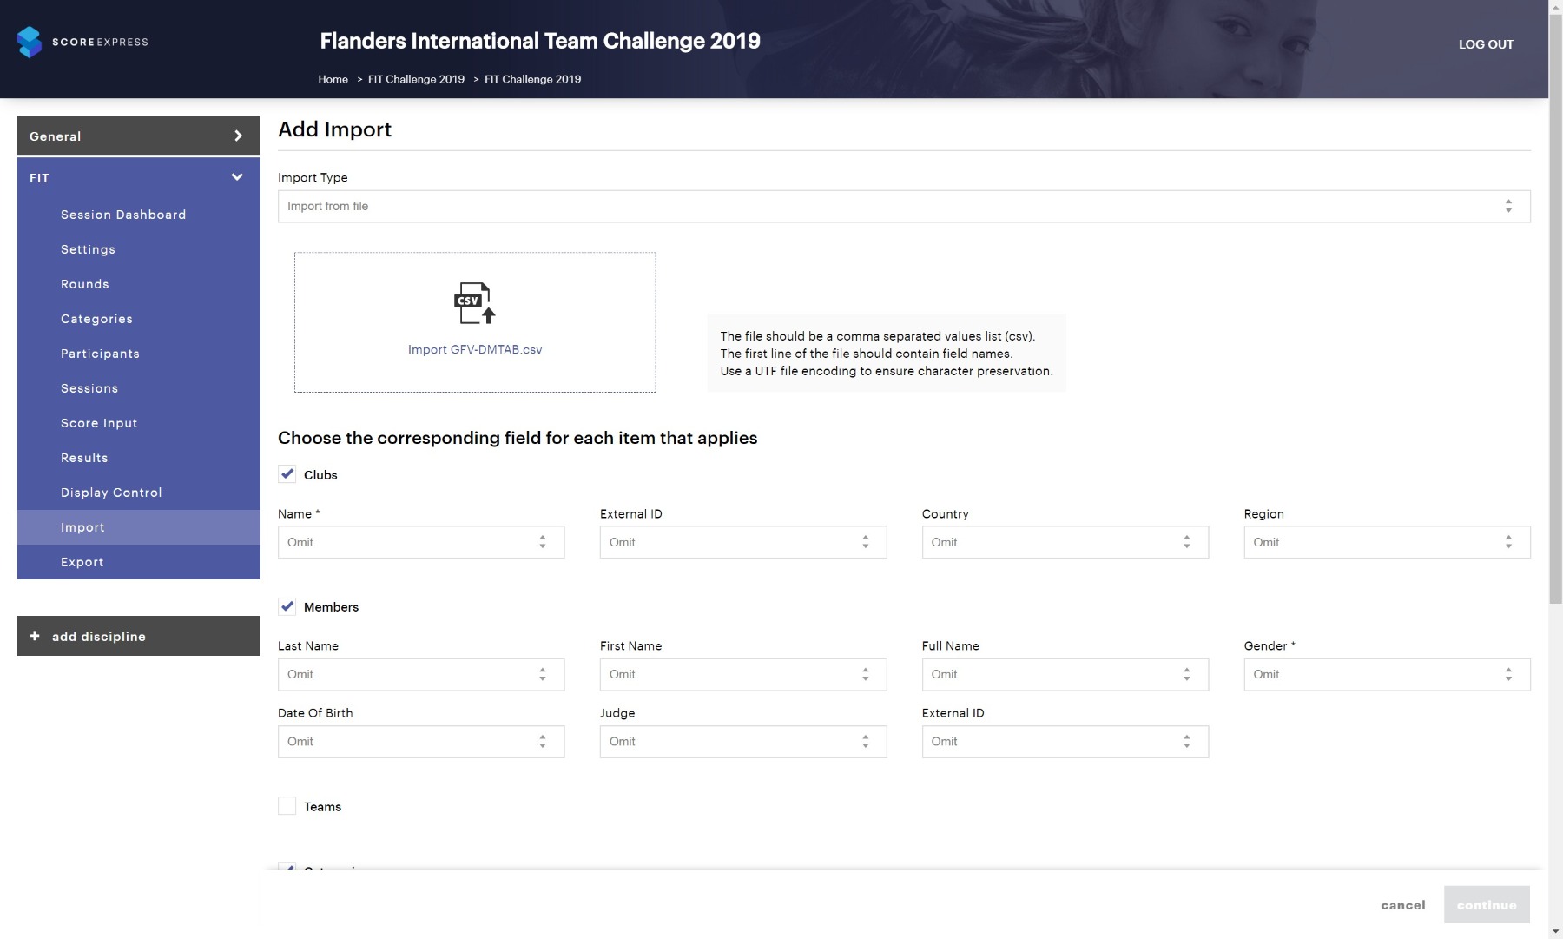Open the Gender dropdown

tap(1388, 674)
